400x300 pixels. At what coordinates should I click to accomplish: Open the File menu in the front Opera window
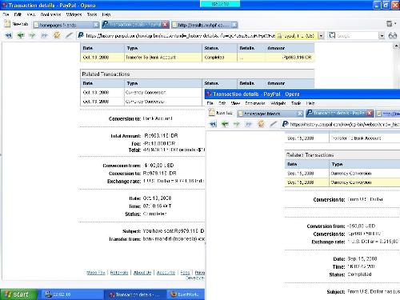pos(210,103)
